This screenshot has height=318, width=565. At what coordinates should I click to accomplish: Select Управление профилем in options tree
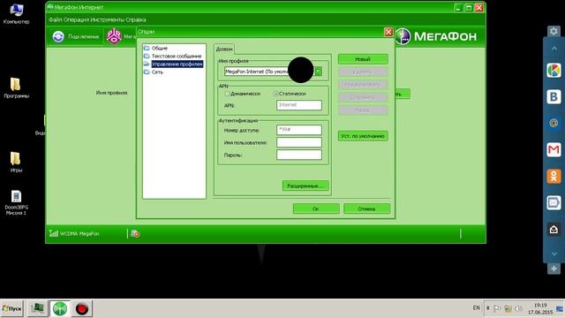pyautogui.click(x=177, y=64)
